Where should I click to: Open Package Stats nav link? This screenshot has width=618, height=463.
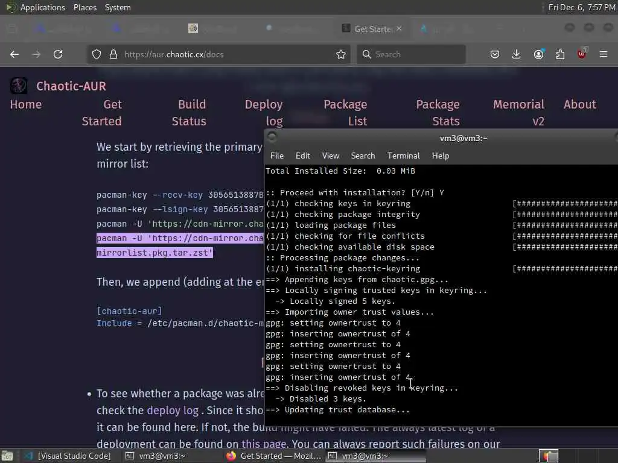pos(438,113)
